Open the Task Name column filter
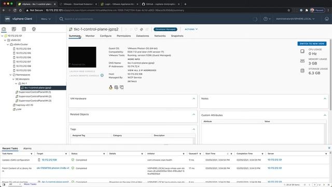Viewport: 332px width, 187px height. [31, 154]
